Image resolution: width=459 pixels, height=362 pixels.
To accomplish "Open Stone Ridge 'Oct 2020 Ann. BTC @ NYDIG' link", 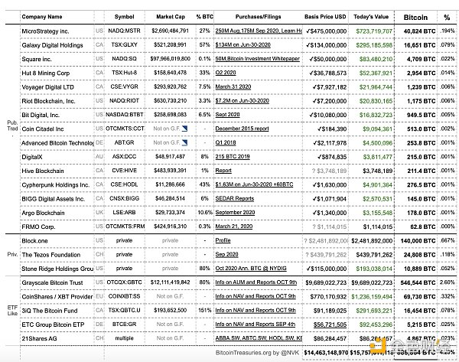I will point(251,269).
